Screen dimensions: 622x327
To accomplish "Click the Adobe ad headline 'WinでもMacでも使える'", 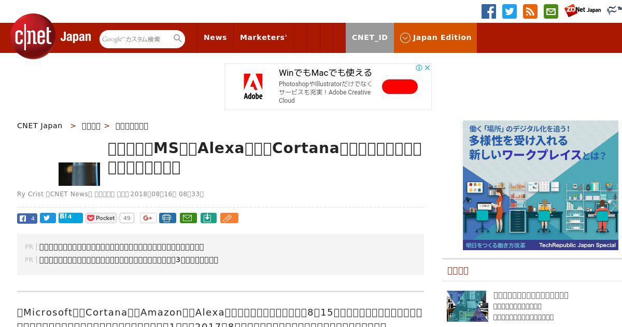I will pos(326,73).
